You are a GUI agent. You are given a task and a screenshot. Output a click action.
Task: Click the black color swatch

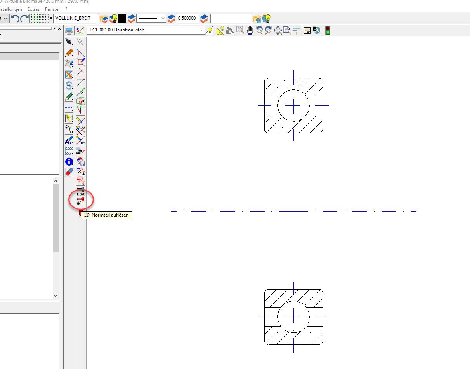click(x=122, y=18)
